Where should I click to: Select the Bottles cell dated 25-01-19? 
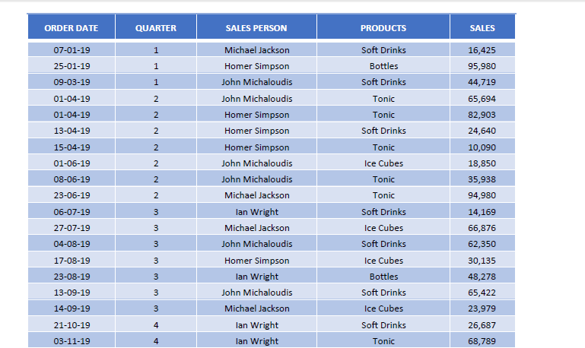coord(383,66)
